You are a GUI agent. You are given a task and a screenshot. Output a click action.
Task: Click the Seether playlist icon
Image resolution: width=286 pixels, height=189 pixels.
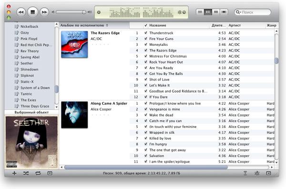[17, 63]
